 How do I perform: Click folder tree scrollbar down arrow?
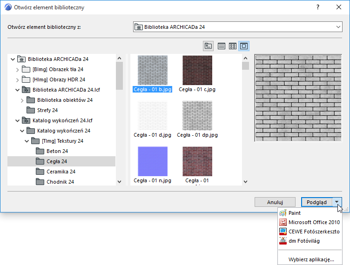[x=120, y=182]
